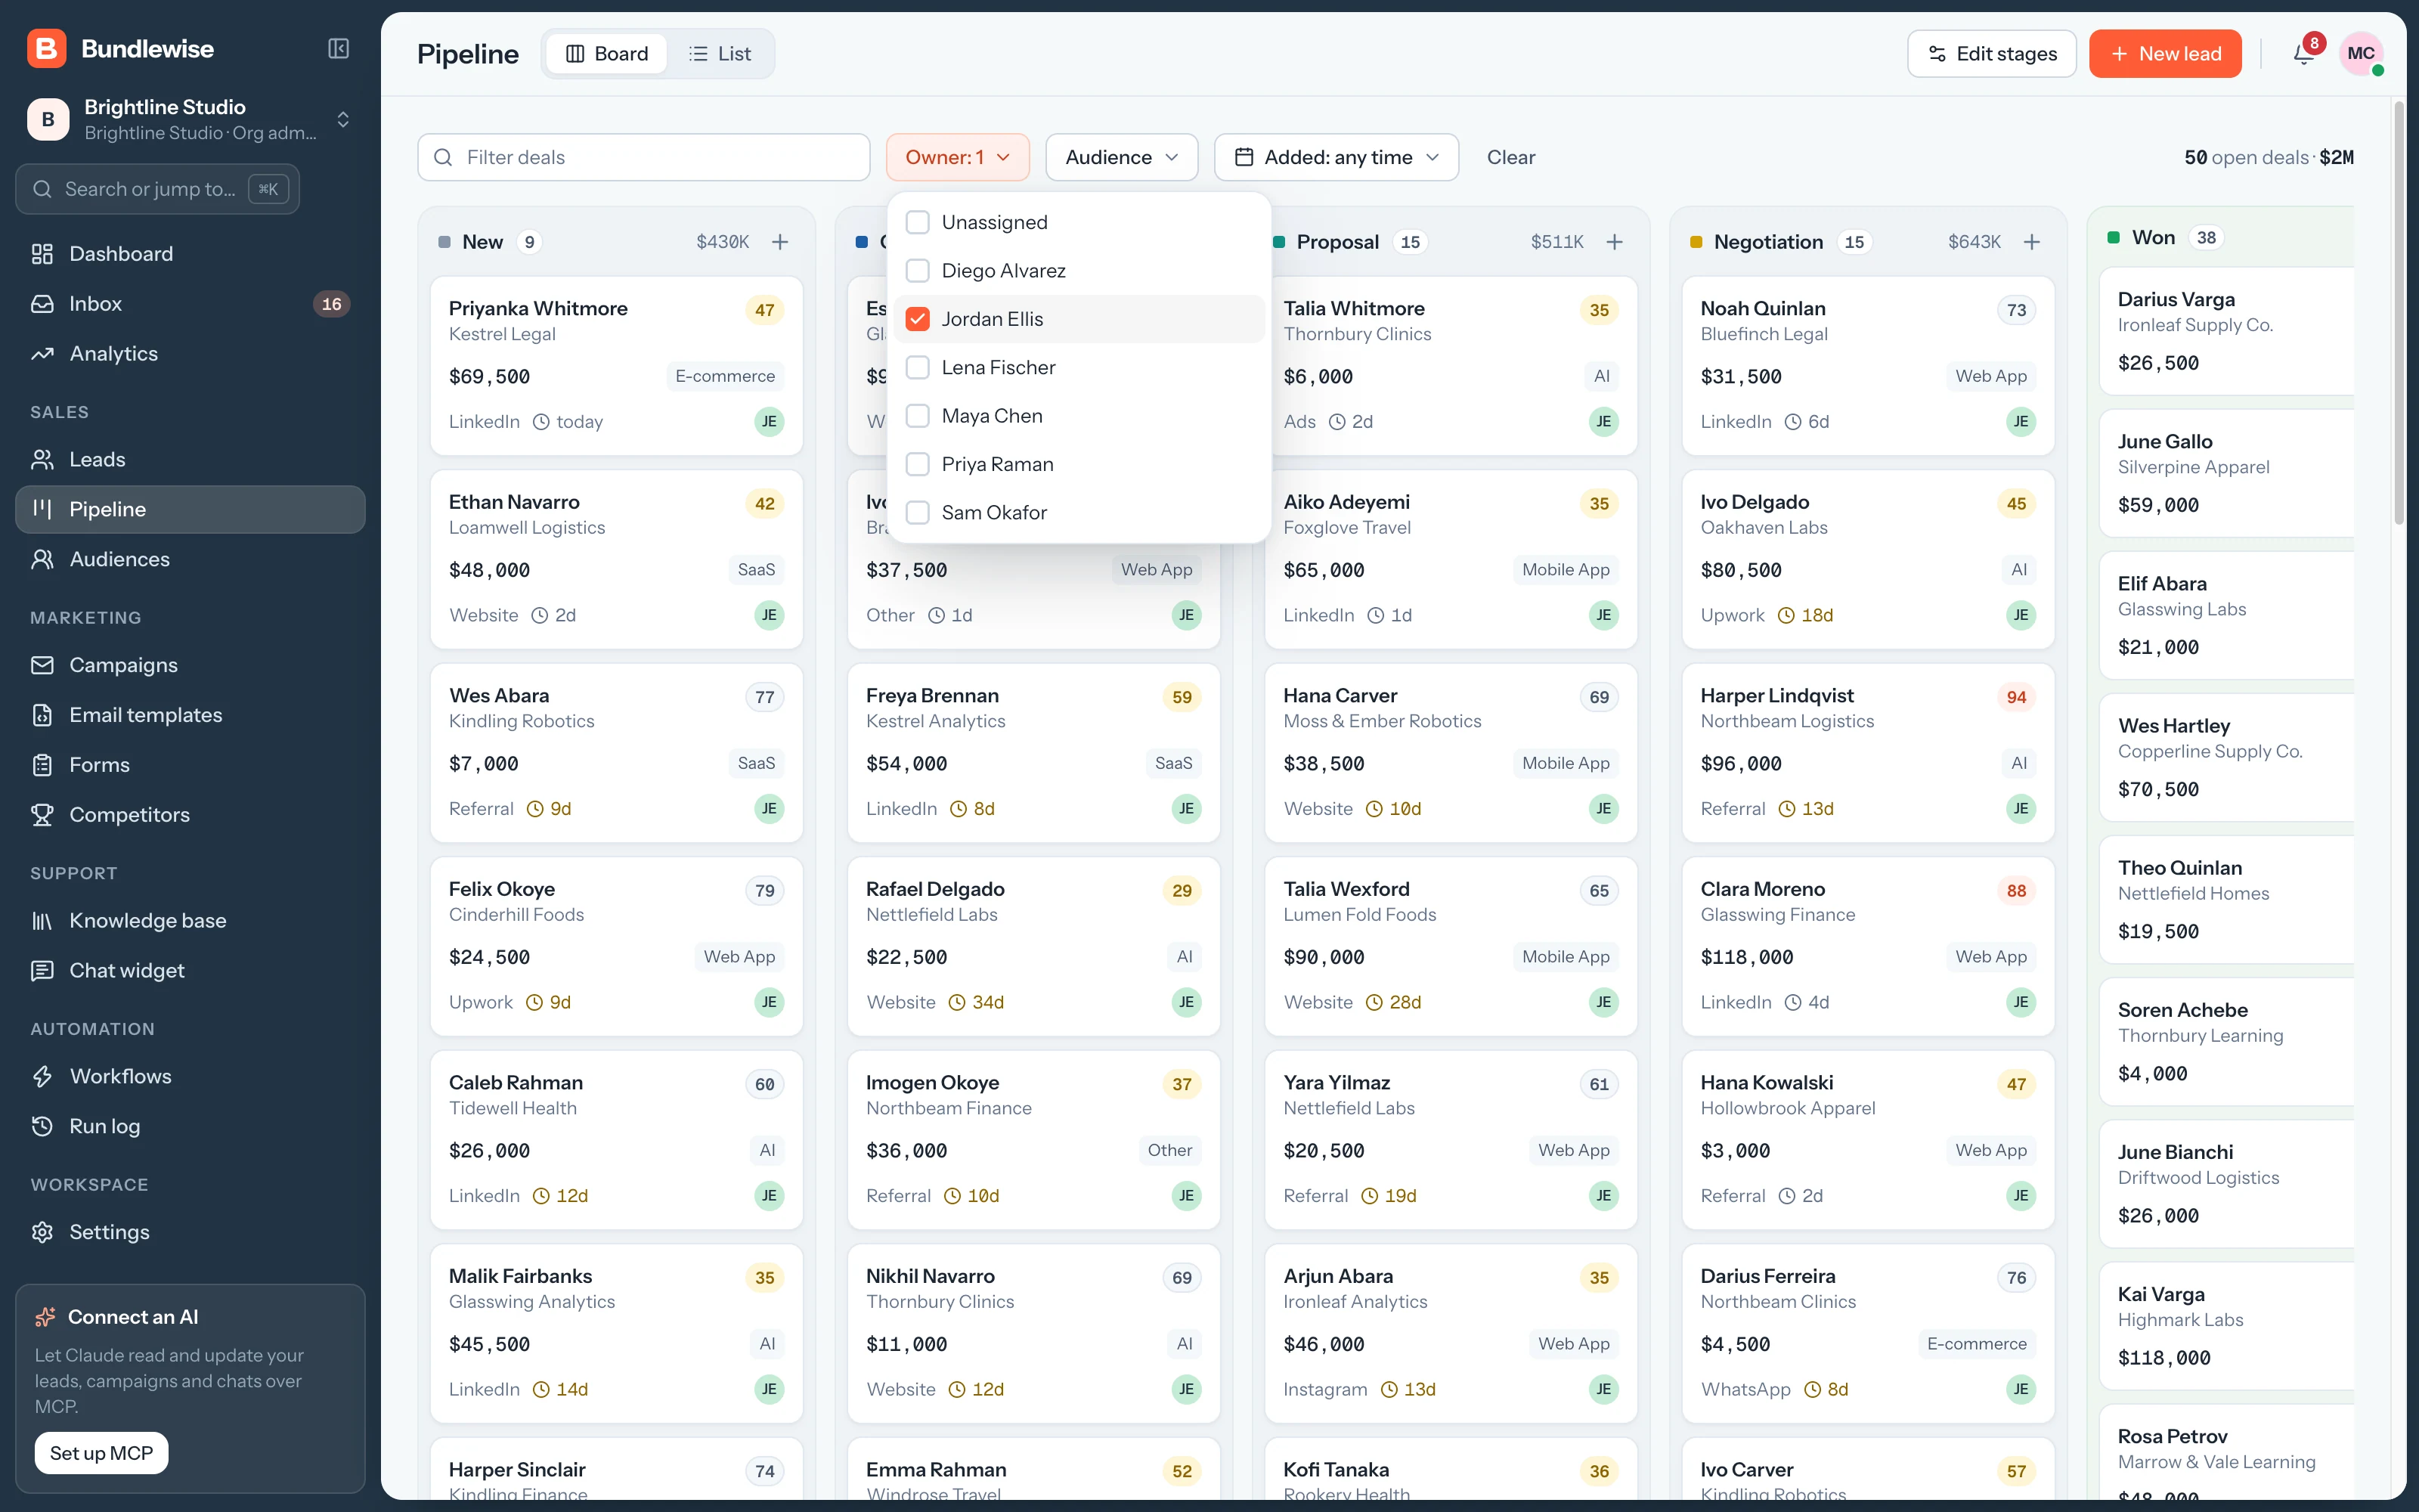Clear the filters
Image resolution: width=2419 pixels, height=1512 pixels.
coord(1510,157)
